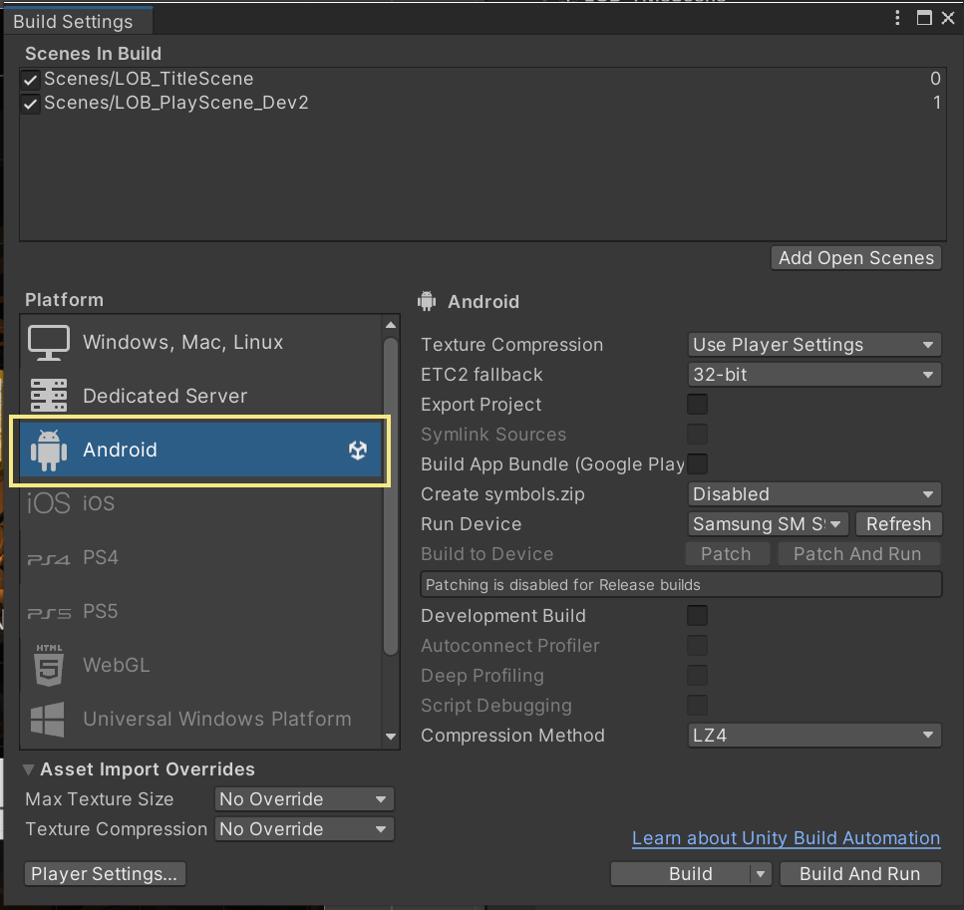Select the Dedicated Server platform
964x910 pixels.
pos(200,396)
